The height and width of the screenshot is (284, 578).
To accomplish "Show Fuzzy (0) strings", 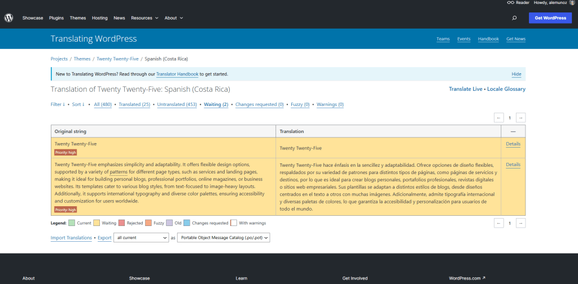I will [x=300, y=104].
